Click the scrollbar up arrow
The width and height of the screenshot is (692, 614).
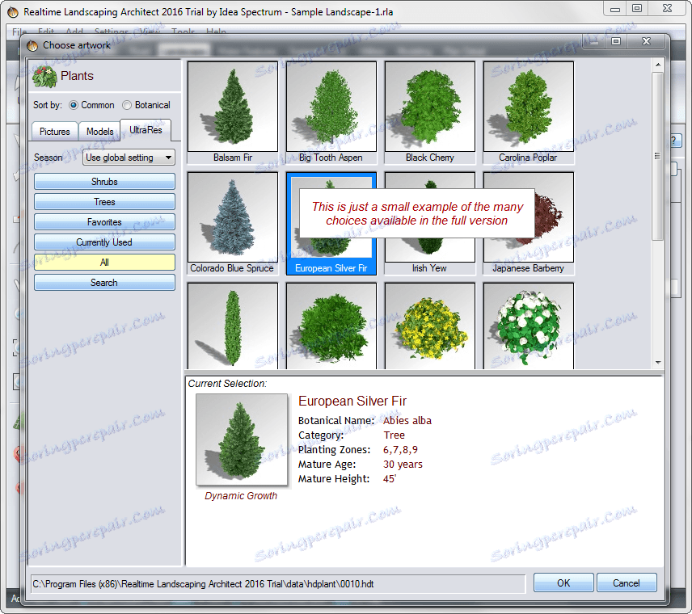tap(658, 65)
